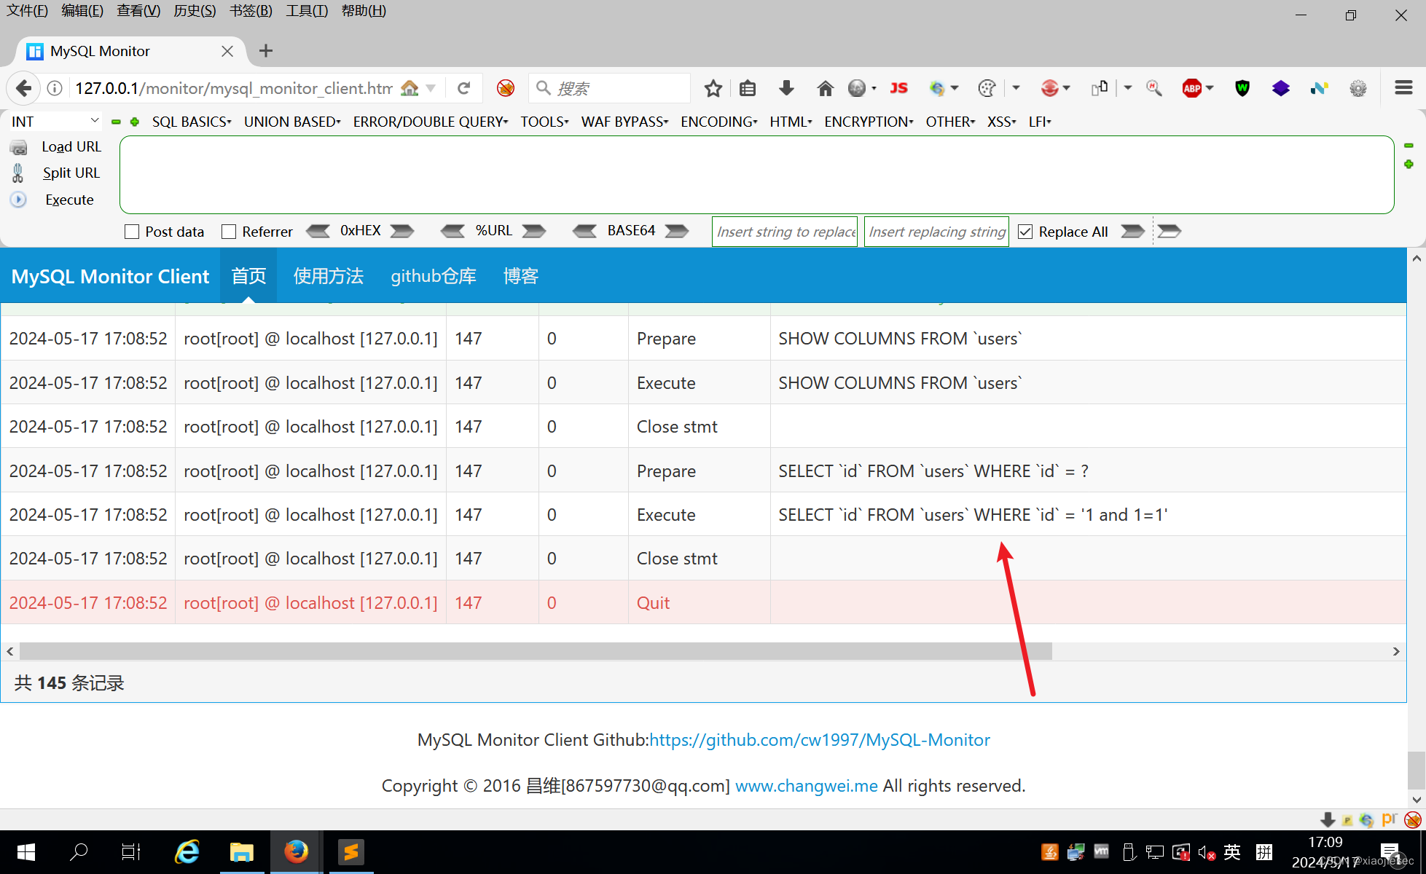Click the Split URL scissors icon
This screenshot has height=874, width=1426.
click(17, 173)
